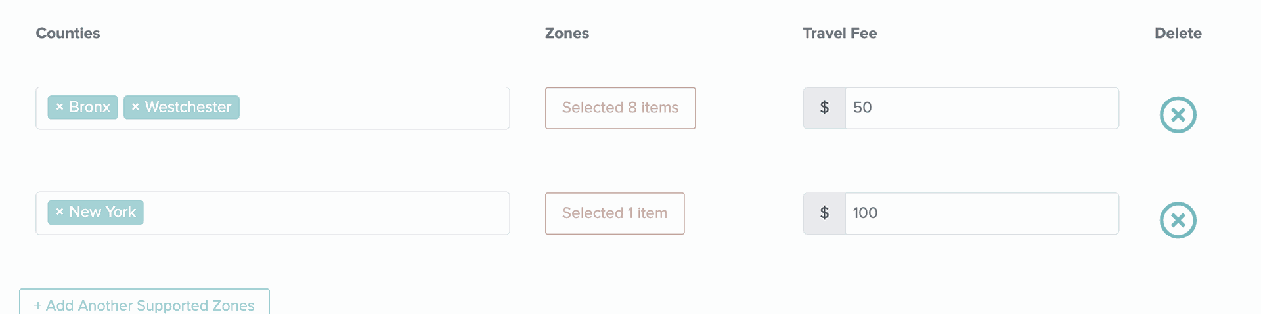
Task: Open the "Selected 8 items" zones dropdown
Action: click(620, 108)
